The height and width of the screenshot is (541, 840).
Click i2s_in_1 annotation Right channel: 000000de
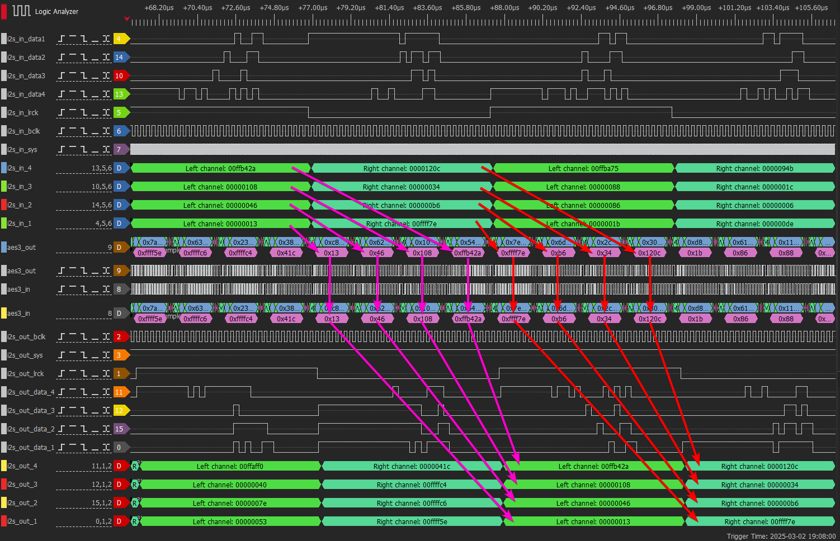coord(755,224)
